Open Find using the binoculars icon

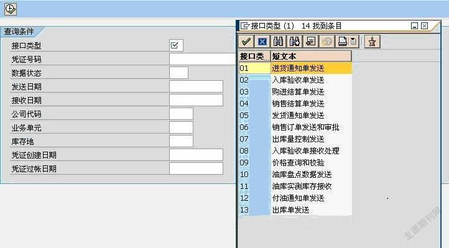click(278, 42)
